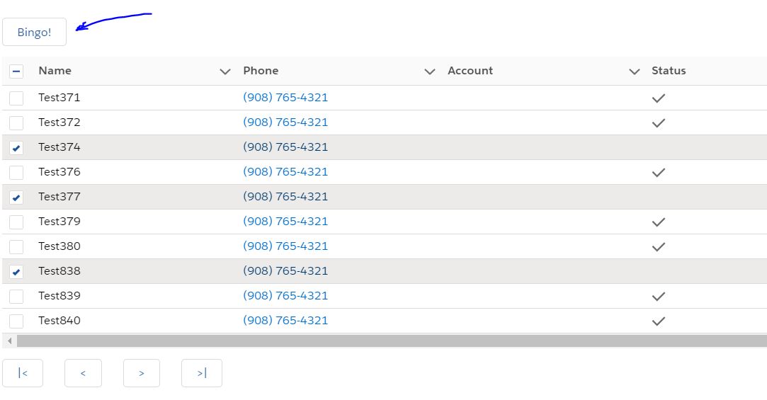Jump to the last page
Viewport: 767px width, 400px height.
(x=202, y=373)
